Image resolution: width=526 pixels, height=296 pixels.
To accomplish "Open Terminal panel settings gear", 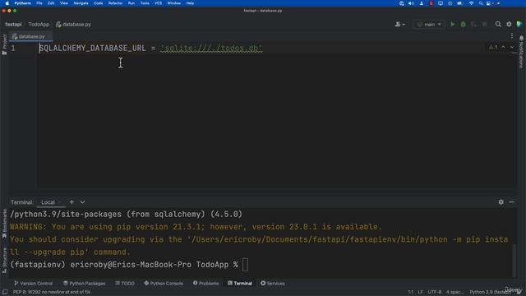I will [x=501, y=202].
